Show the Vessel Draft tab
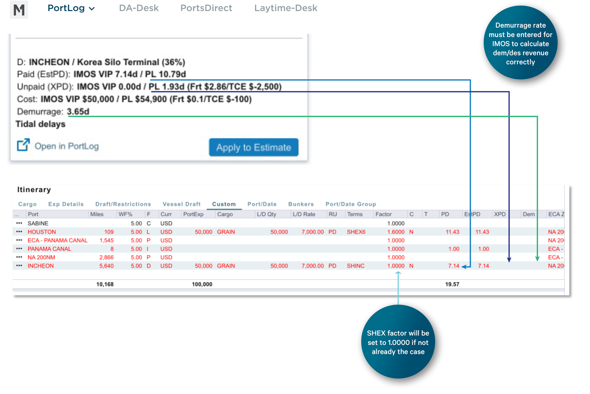The image size is (590, 394). [181, 204]
